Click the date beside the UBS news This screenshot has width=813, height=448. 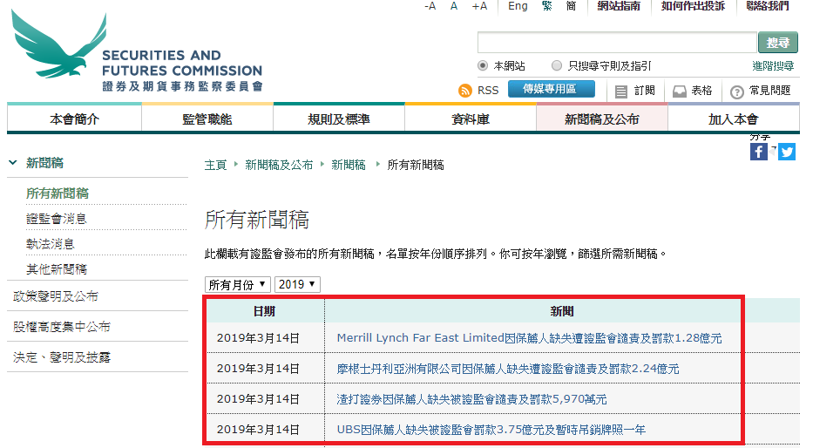pyautogui.click(x=258, y=430)
